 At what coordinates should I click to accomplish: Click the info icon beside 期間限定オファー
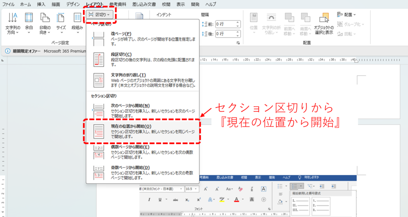pyautogui.click(x=7, y=51)
